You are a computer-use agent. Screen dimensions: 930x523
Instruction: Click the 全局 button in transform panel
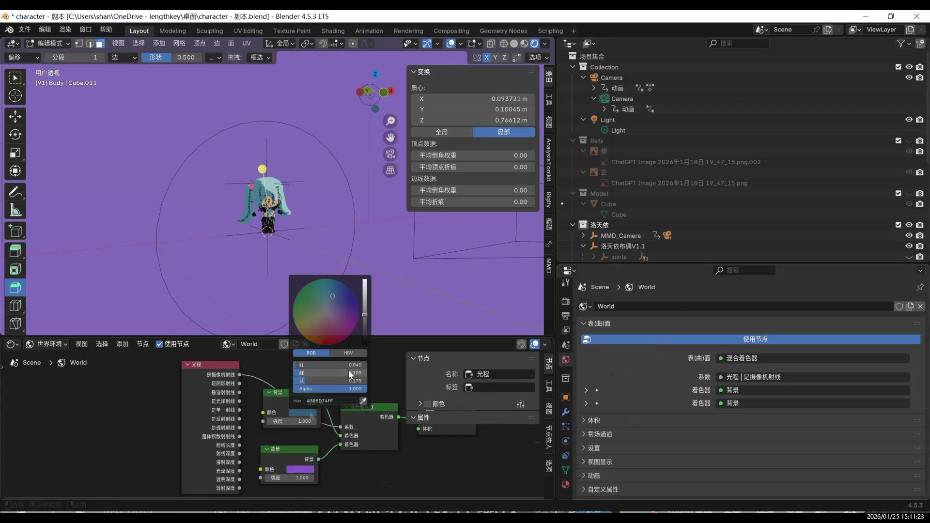(441, 132)
